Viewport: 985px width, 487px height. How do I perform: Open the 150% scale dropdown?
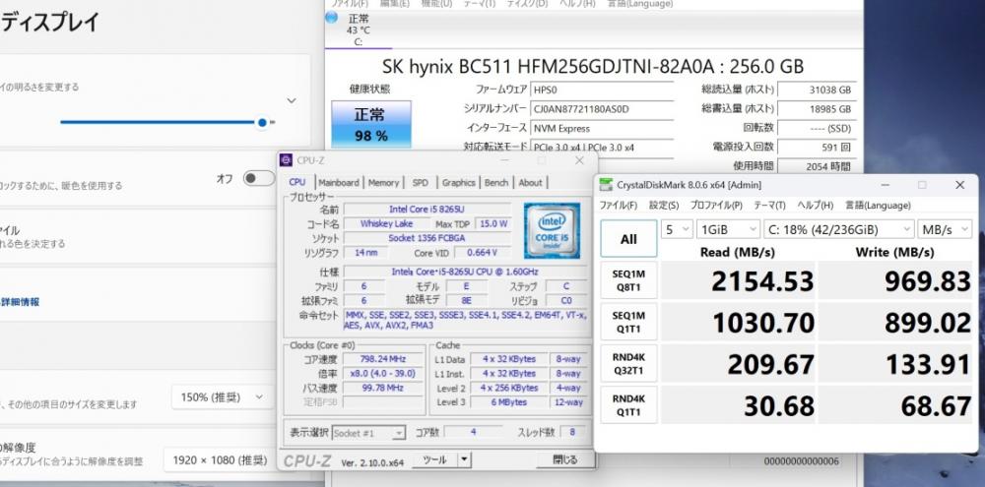[223, 396]
